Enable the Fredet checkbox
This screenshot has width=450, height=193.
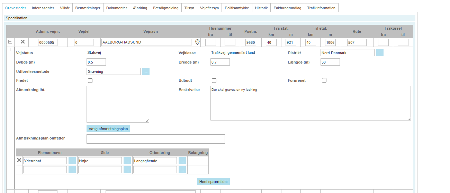coord(90,80)
